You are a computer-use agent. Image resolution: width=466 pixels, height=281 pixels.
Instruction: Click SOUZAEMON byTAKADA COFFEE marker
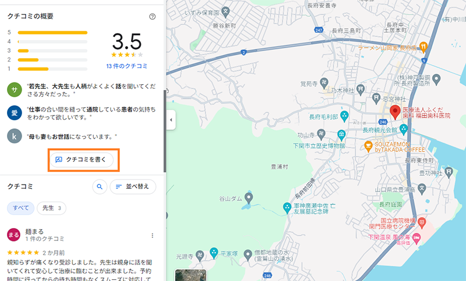(368, 146)
